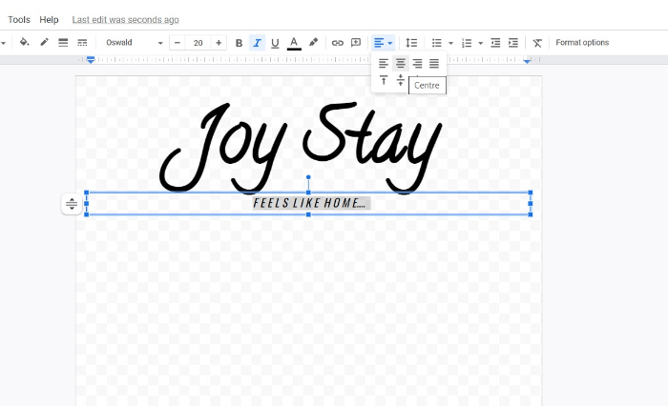Image resolution: width=668 pixels, height=406 pixels.
Task: Click the clear formatting icon
Action: coord(537,43)
